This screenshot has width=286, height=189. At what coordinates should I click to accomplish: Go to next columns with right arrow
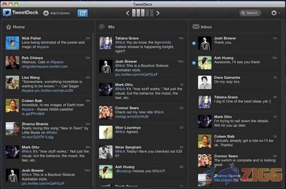(x=158, y=13)
